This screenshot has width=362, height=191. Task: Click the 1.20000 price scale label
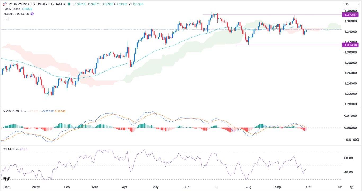point(350,104)
